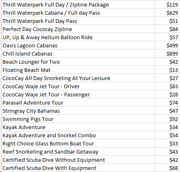
Task: Click the $629 price cell
Action: [167, 13]
